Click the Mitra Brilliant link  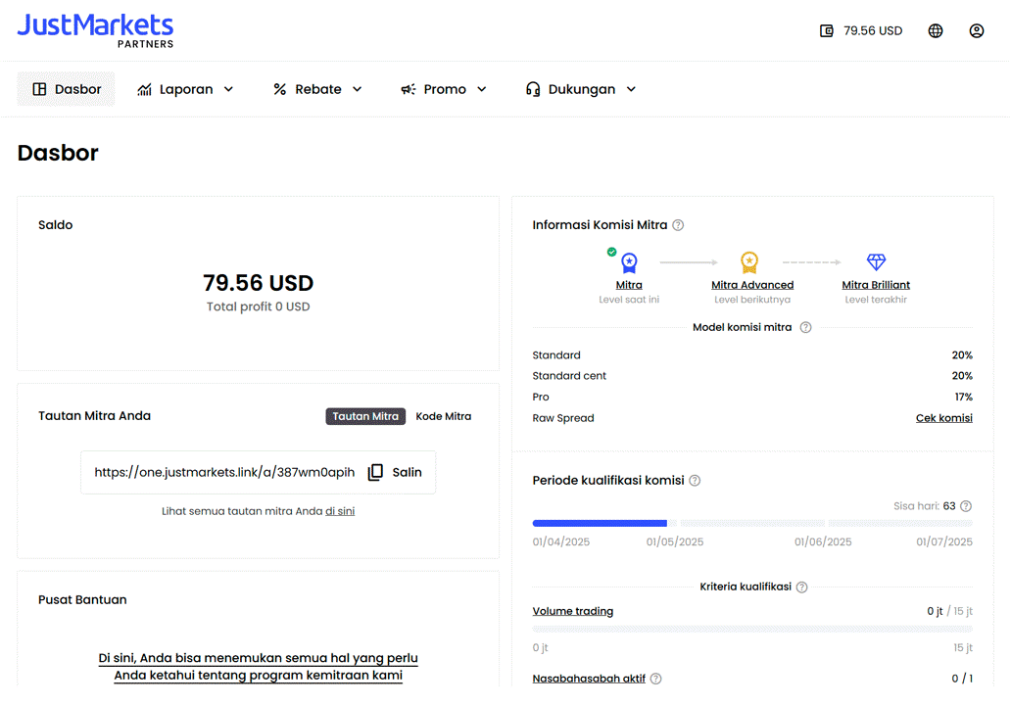[876, 285]
